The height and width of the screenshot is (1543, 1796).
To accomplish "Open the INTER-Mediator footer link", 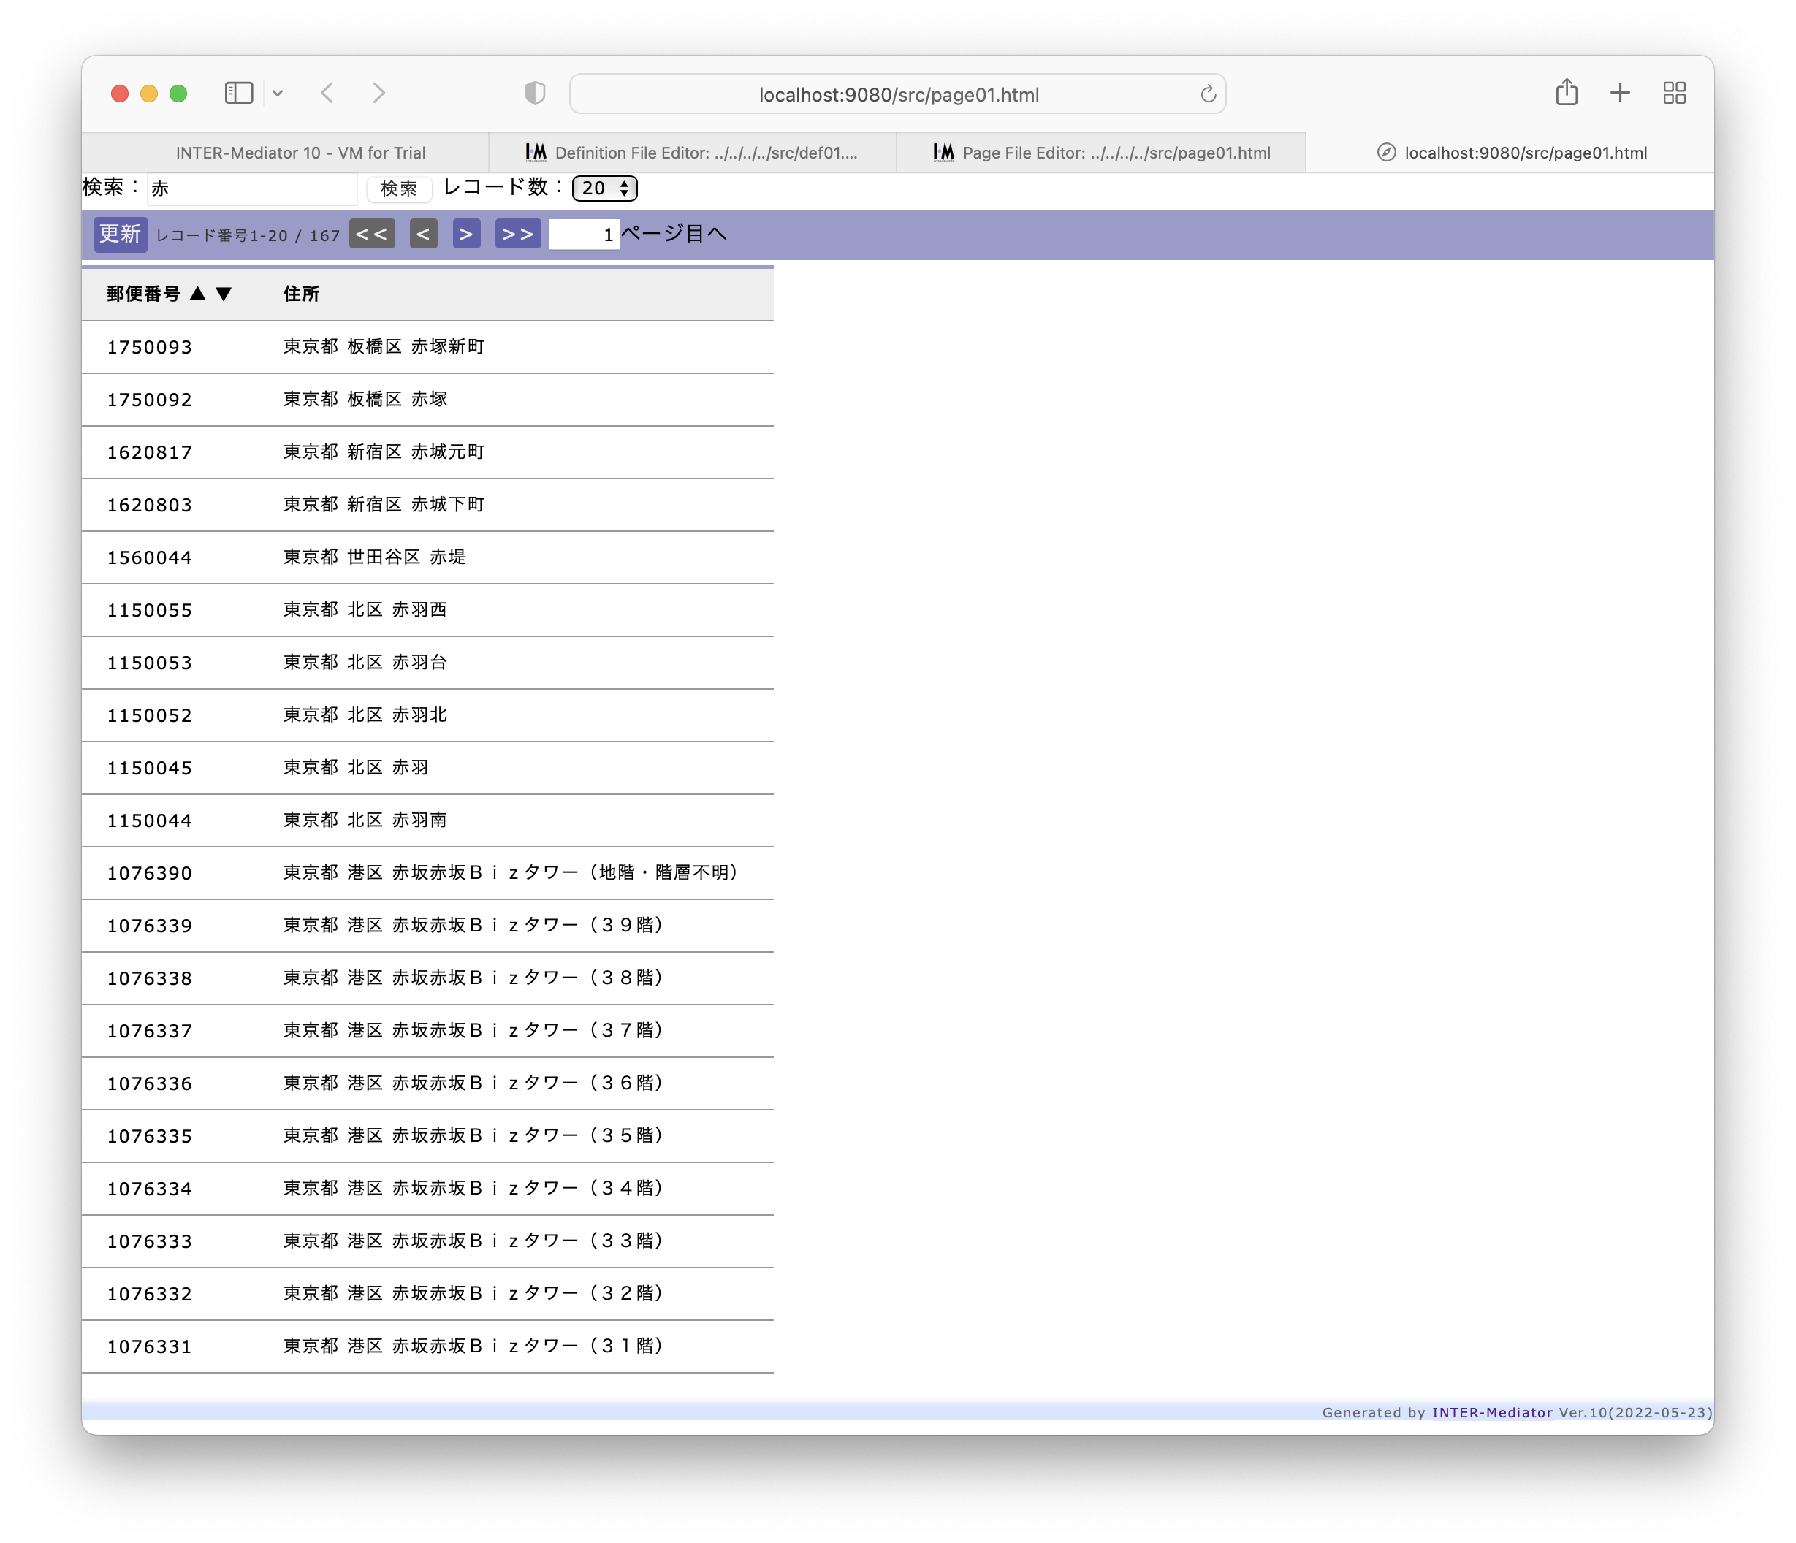I will pyautogui.click(x=1492, y=1412).
